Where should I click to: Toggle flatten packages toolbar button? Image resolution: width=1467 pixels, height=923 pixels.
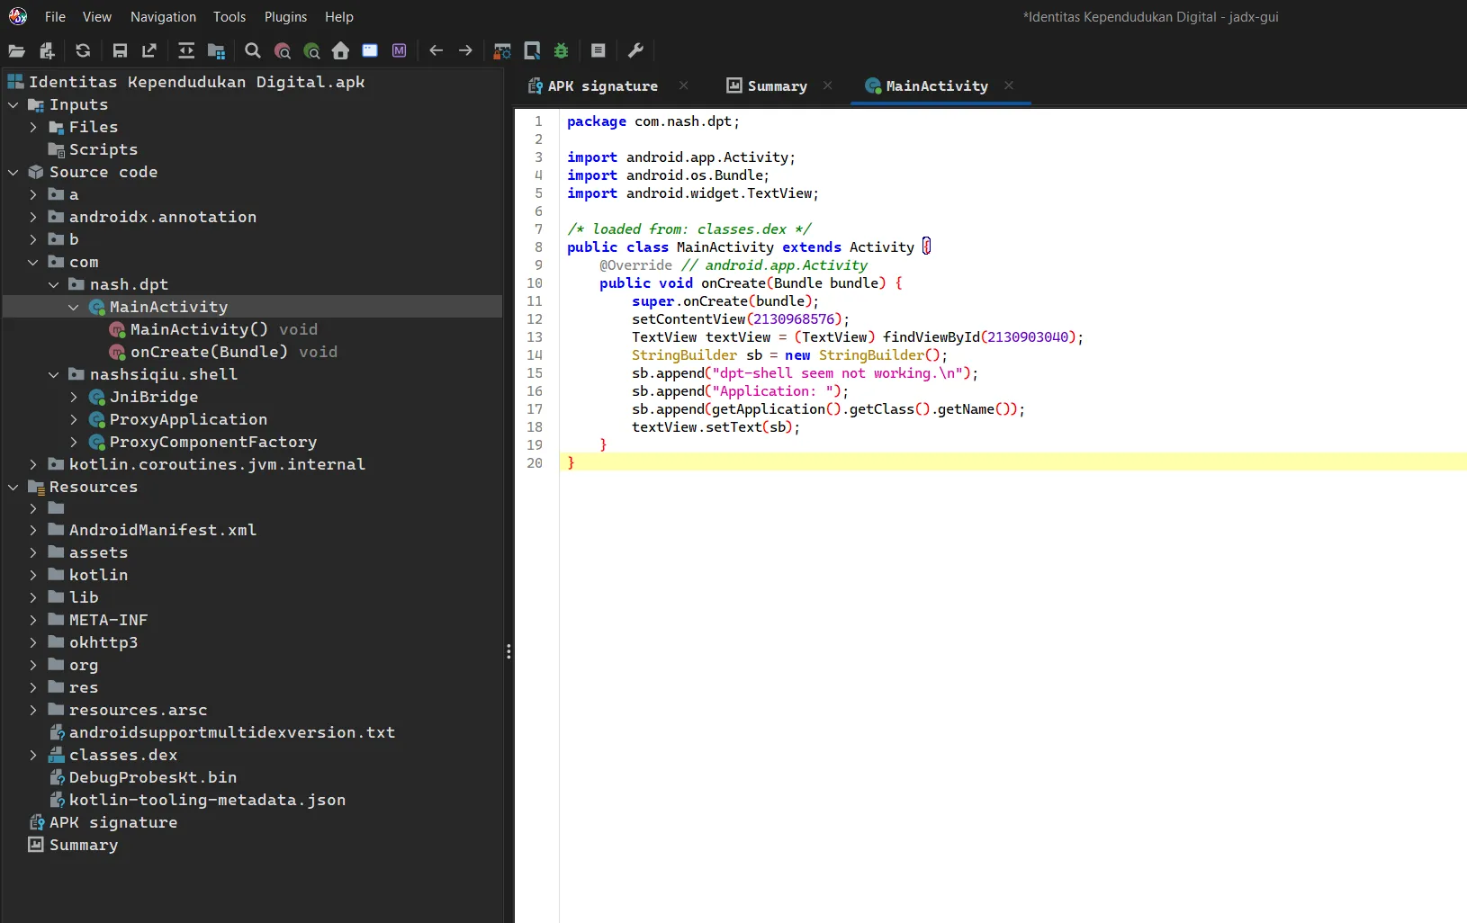click(216, 51)
